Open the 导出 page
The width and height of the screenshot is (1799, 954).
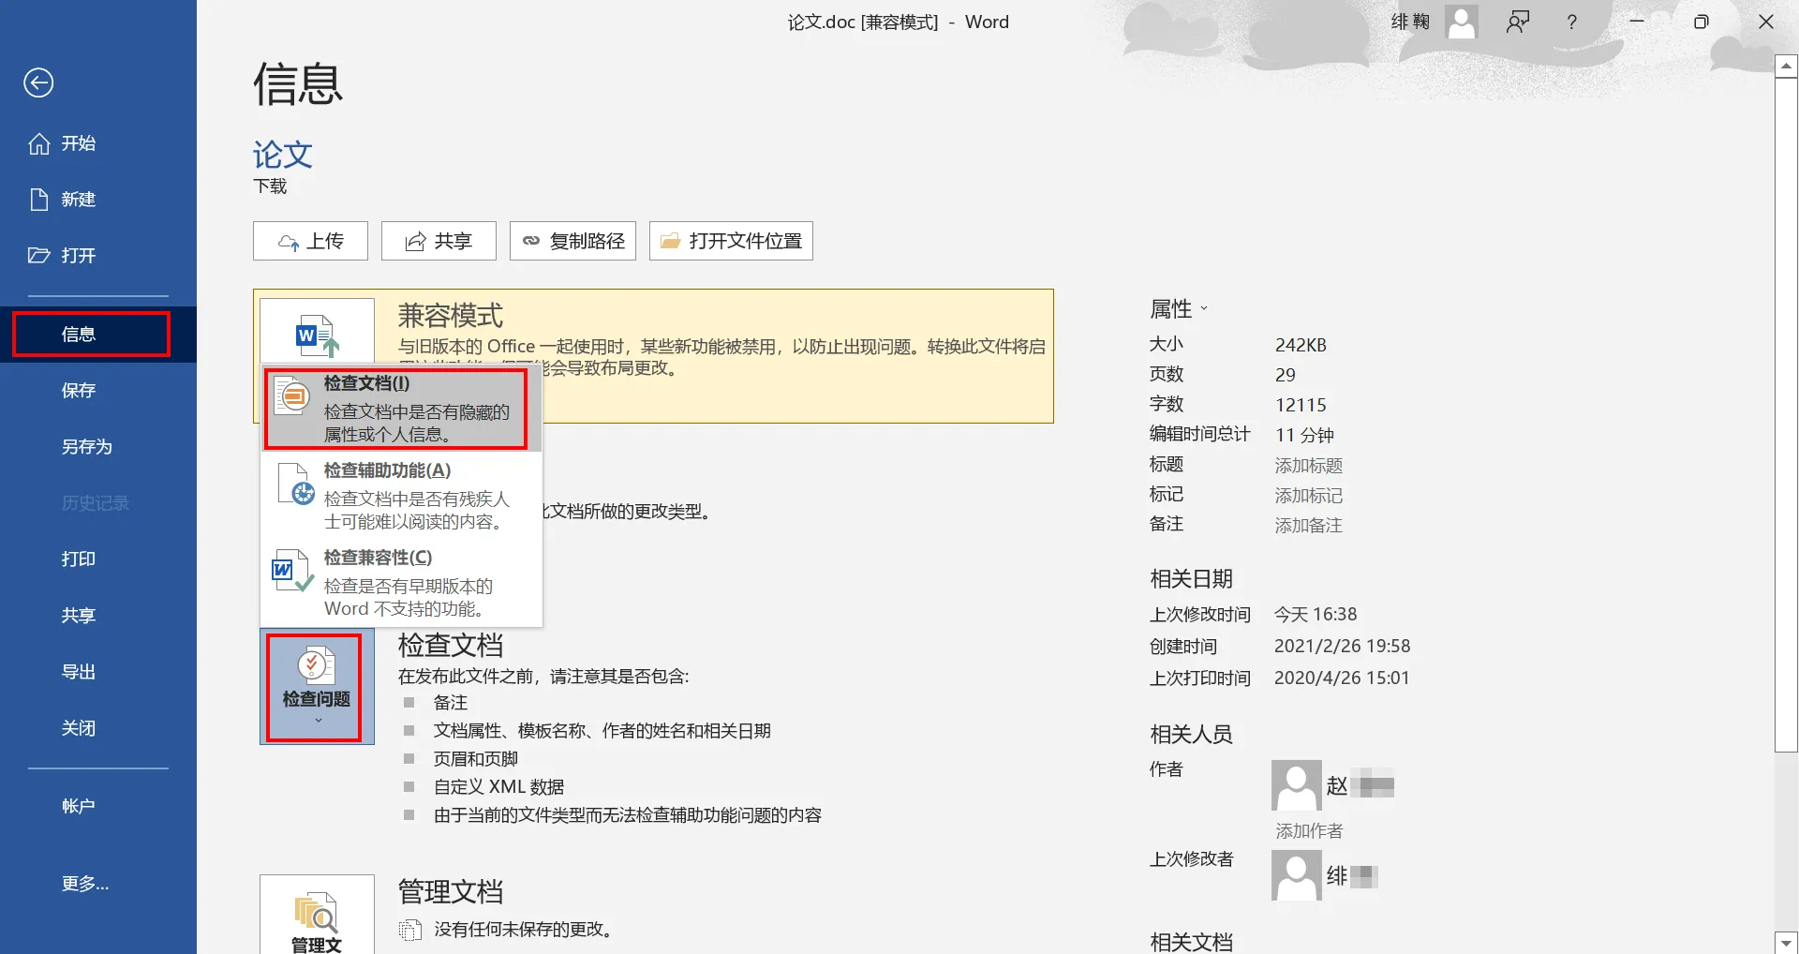coord(98,672)
